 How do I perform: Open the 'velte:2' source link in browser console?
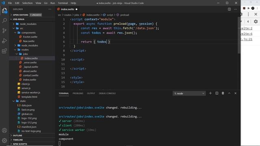(247, 28)
